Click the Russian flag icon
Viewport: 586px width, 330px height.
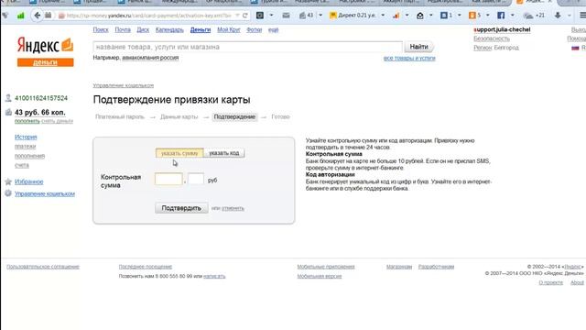(x=575, y=48)
